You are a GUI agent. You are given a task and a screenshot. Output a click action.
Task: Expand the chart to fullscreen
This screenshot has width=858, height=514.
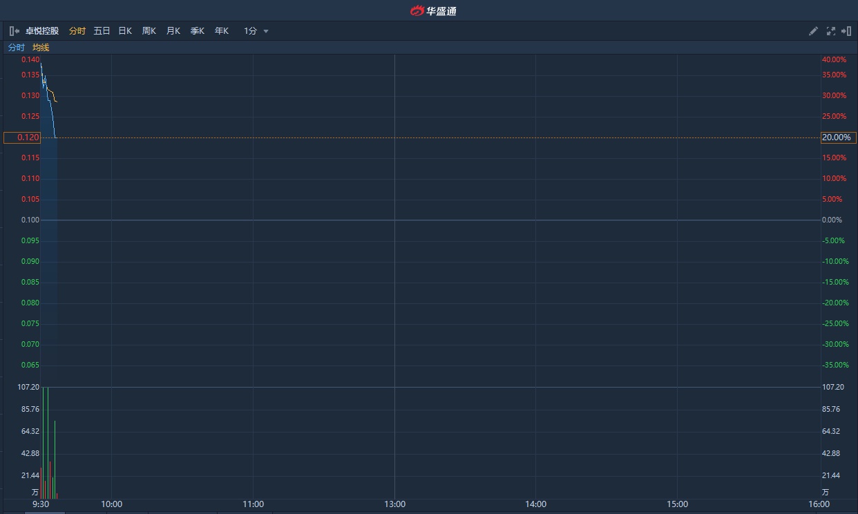(x=831, y=31)
